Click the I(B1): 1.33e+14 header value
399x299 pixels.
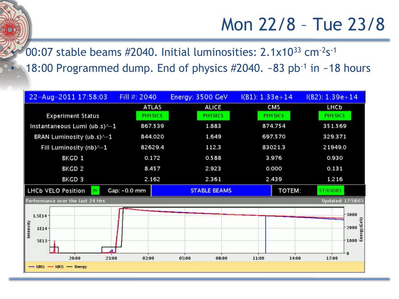pyautogui.click(x=267, y=97)
